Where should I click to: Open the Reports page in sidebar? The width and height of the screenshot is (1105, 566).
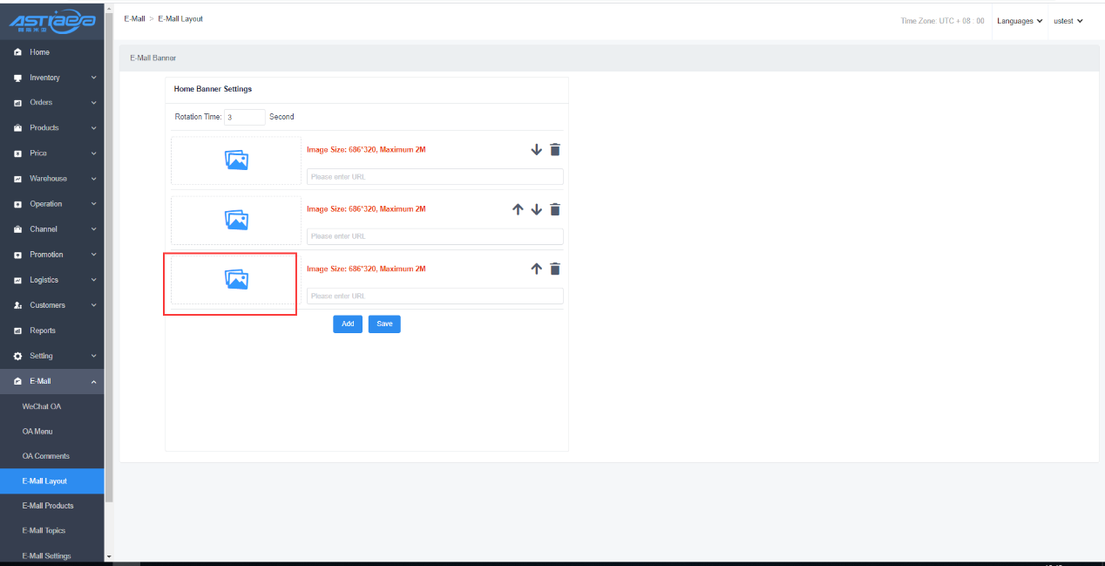pyautogui.click(x=43, y=331)
